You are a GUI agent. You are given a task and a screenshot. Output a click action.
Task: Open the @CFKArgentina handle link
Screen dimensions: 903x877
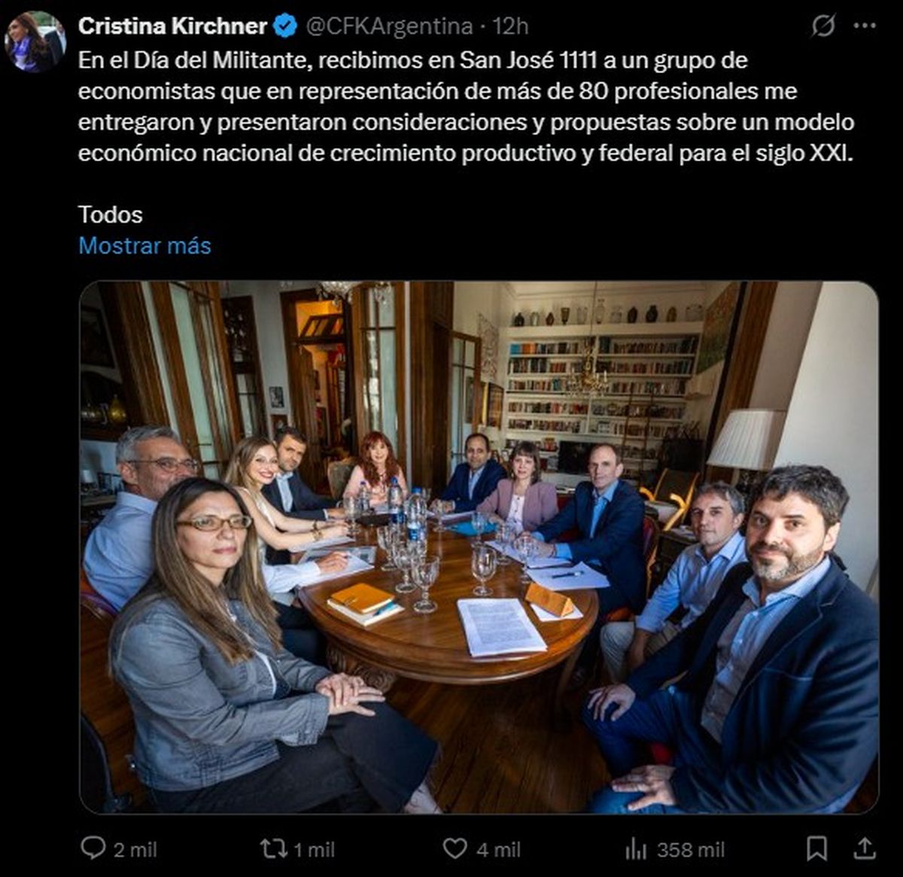[388, 26]
